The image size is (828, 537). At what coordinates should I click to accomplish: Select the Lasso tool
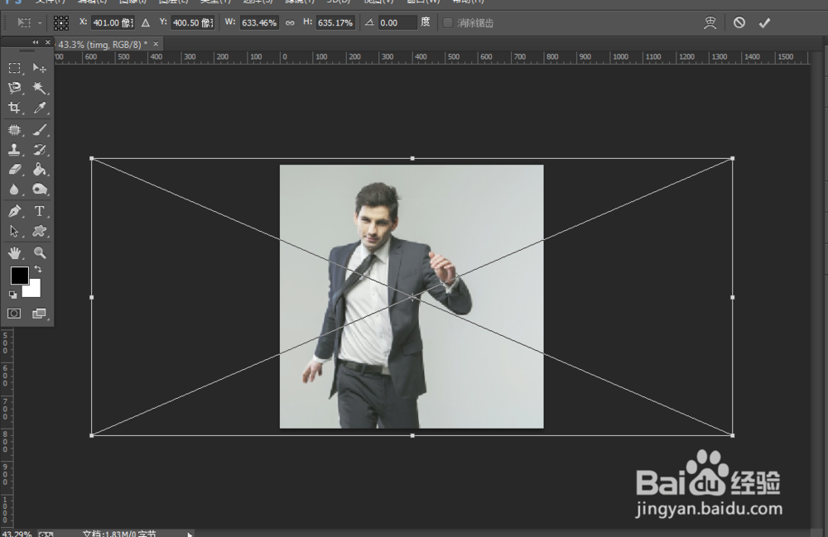[14, 88]
